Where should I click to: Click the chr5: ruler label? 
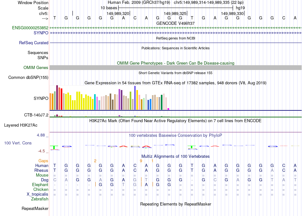click(x=44, y=13)
